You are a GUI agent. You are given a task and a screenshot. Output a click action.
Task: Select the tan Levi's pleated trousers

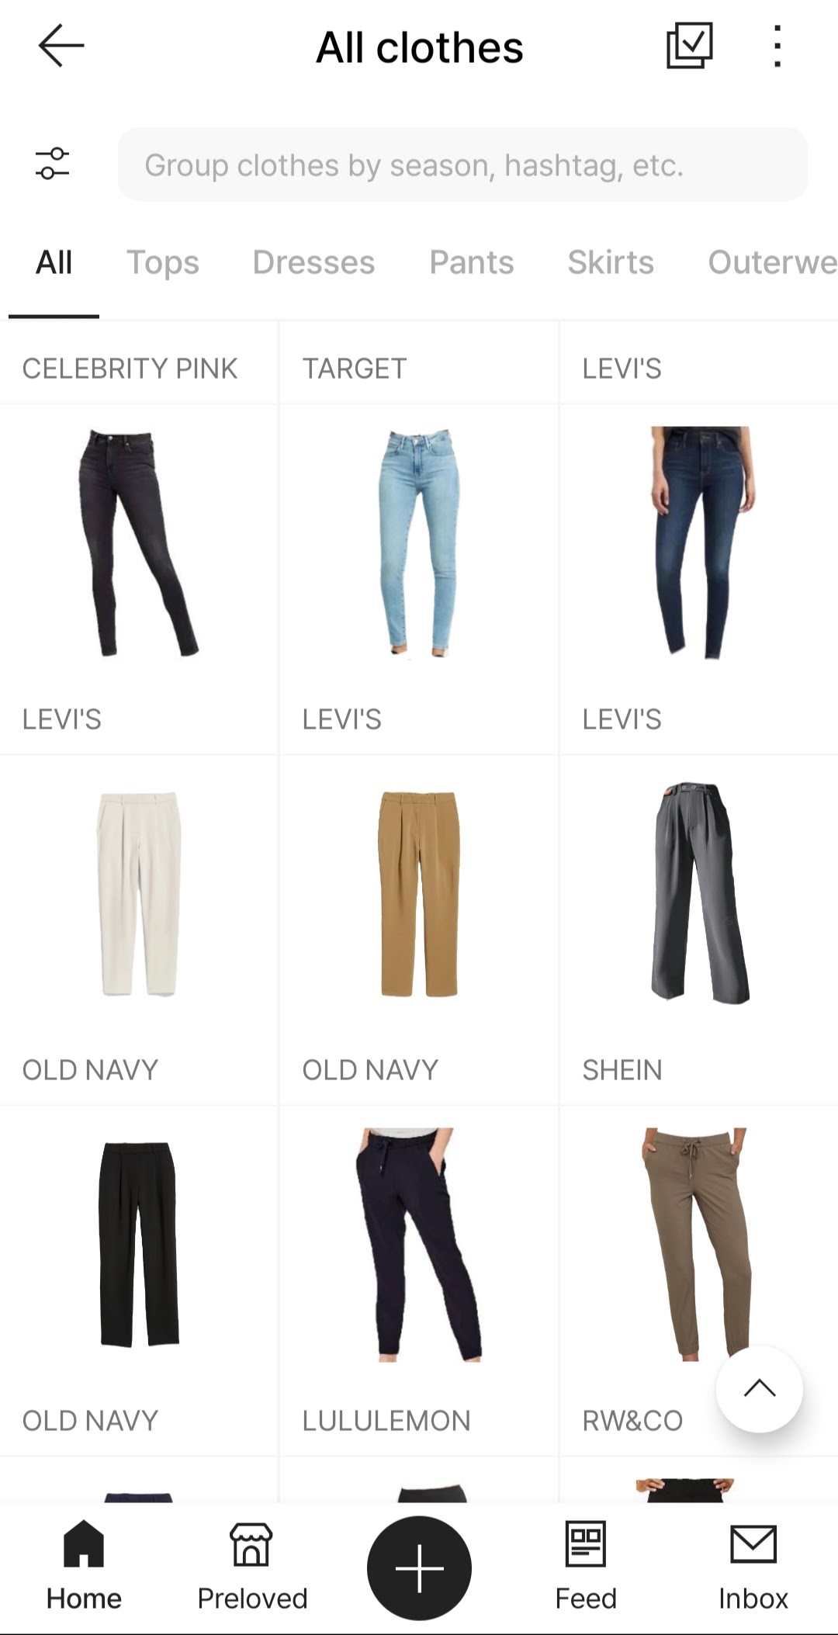tap(419, 893)
